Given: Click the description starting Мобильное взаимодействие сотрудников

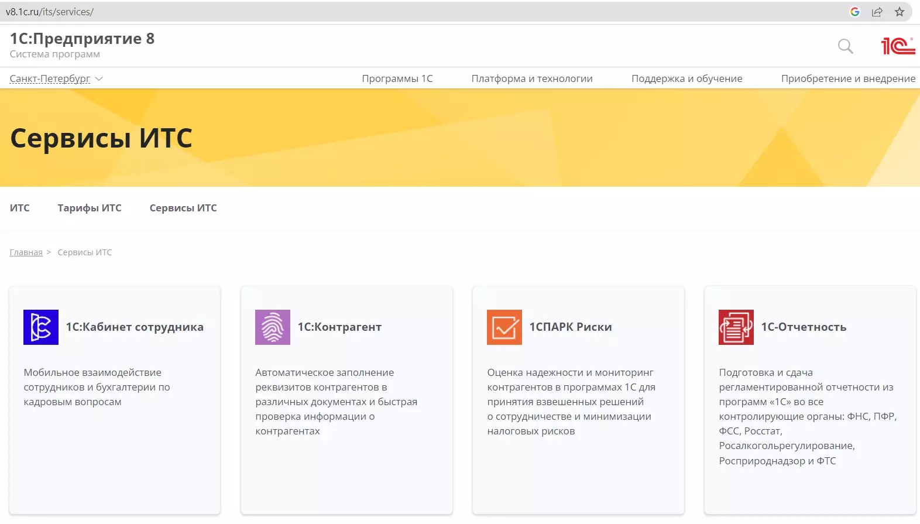Looking at the screenshot, I should [97, 387].
